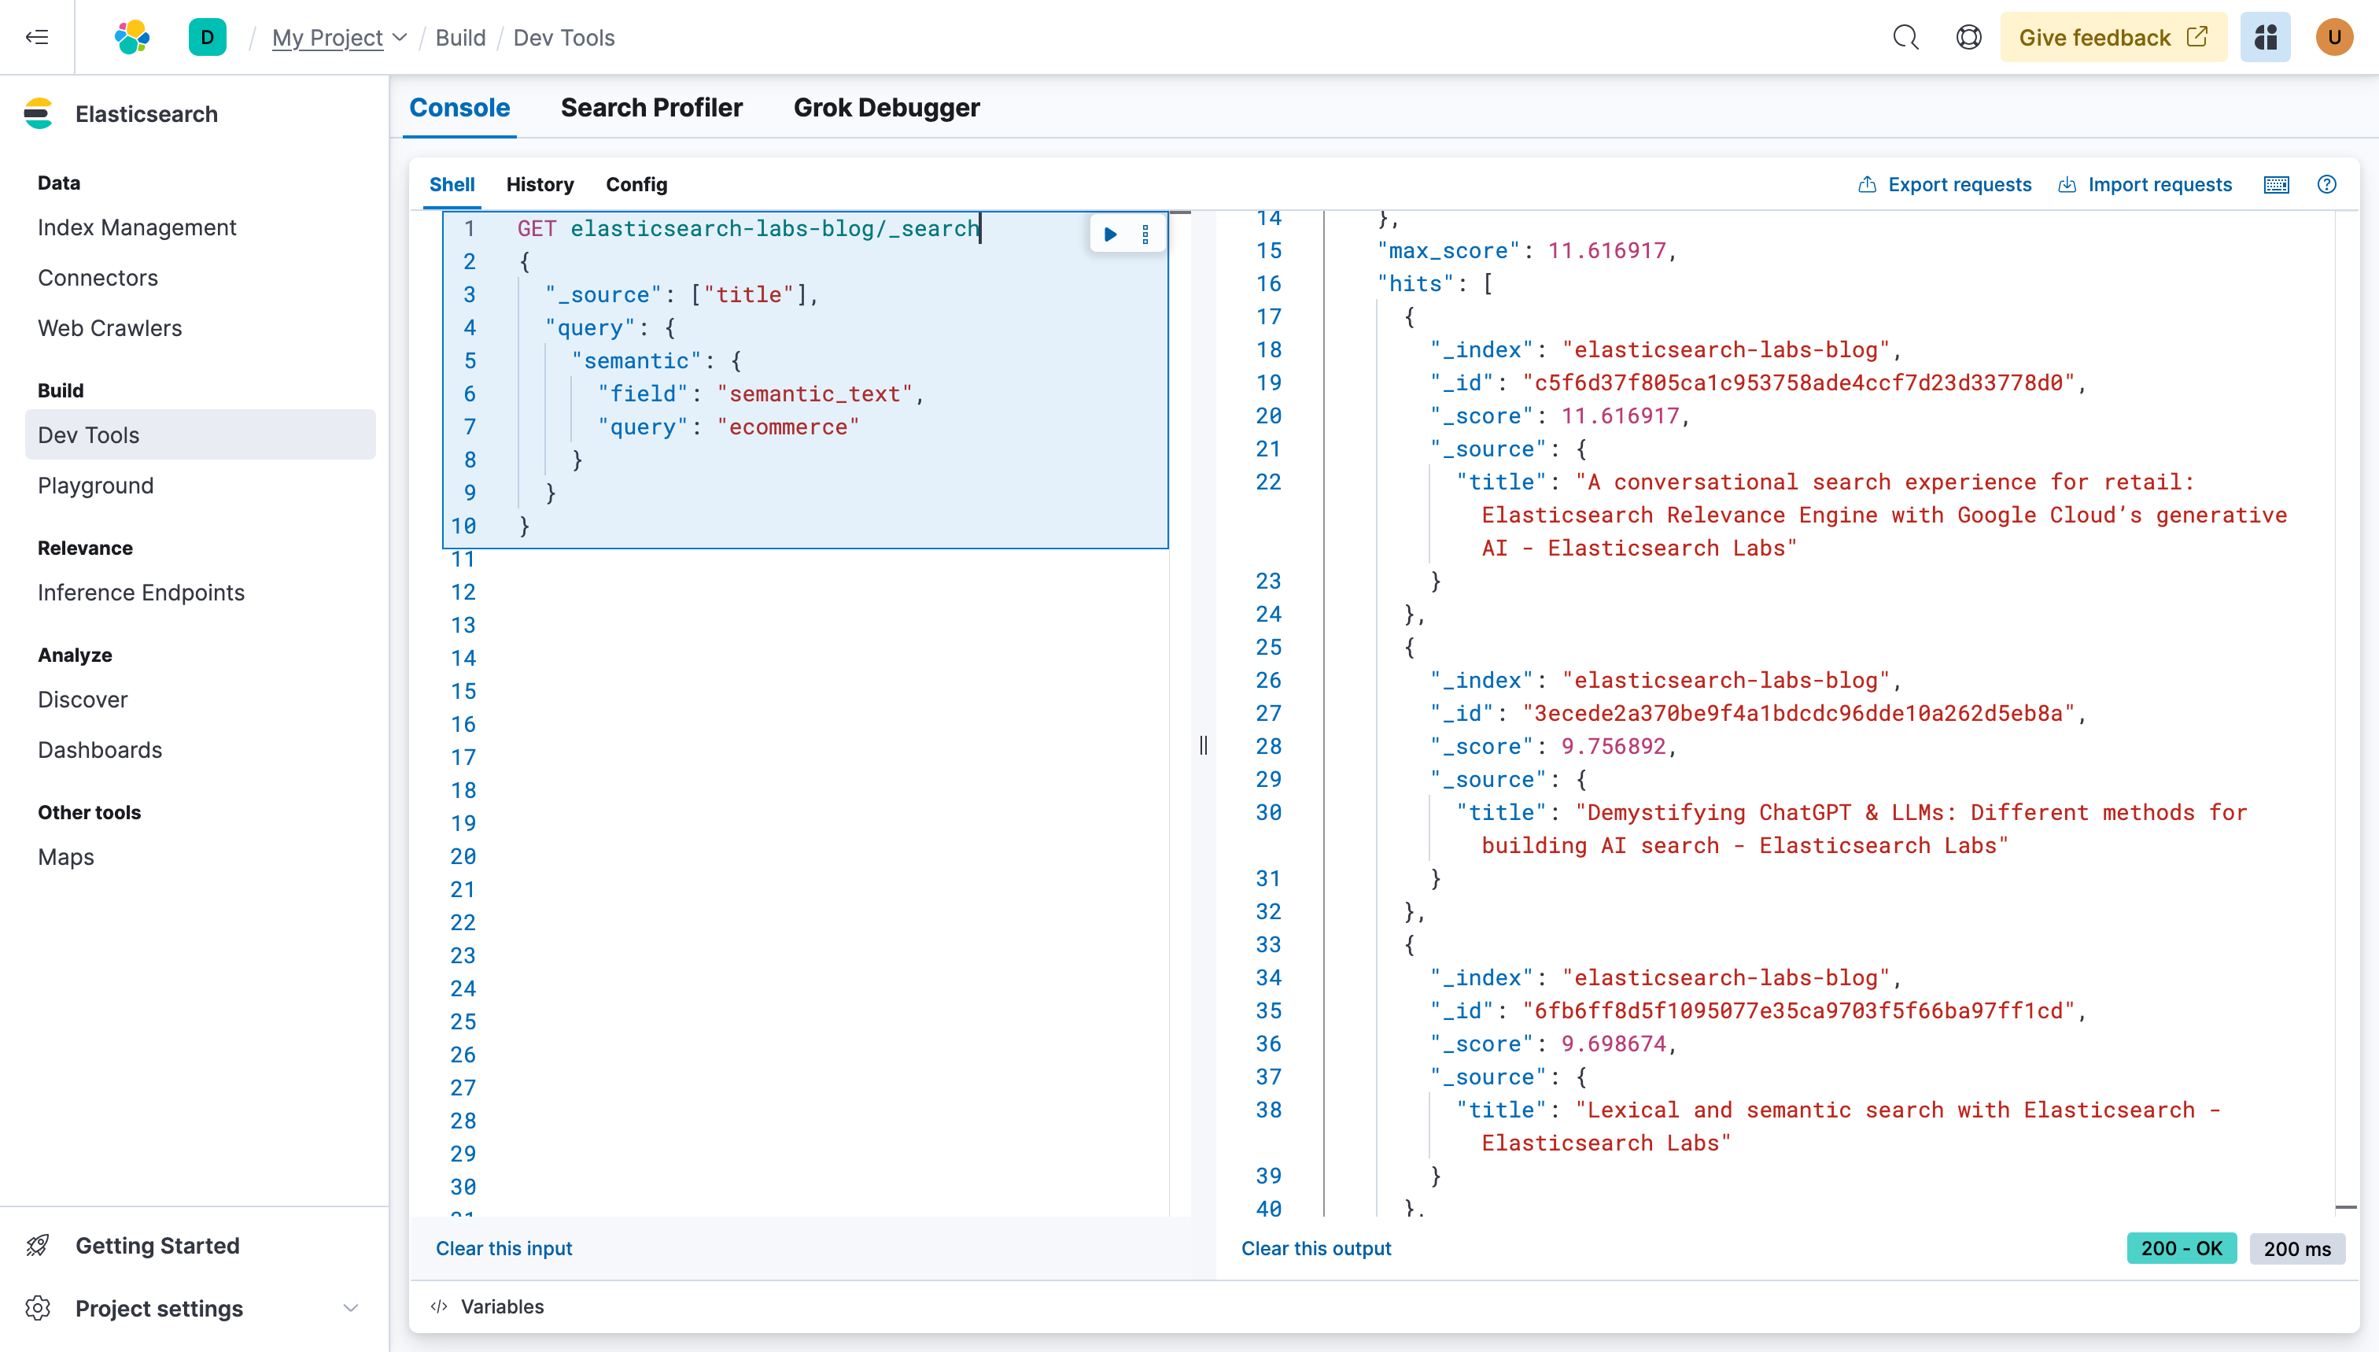The width and height of the screenshot is (2379, 1352).
Task: Click Dev Tools breadcrumb
Action: point(564,37)
